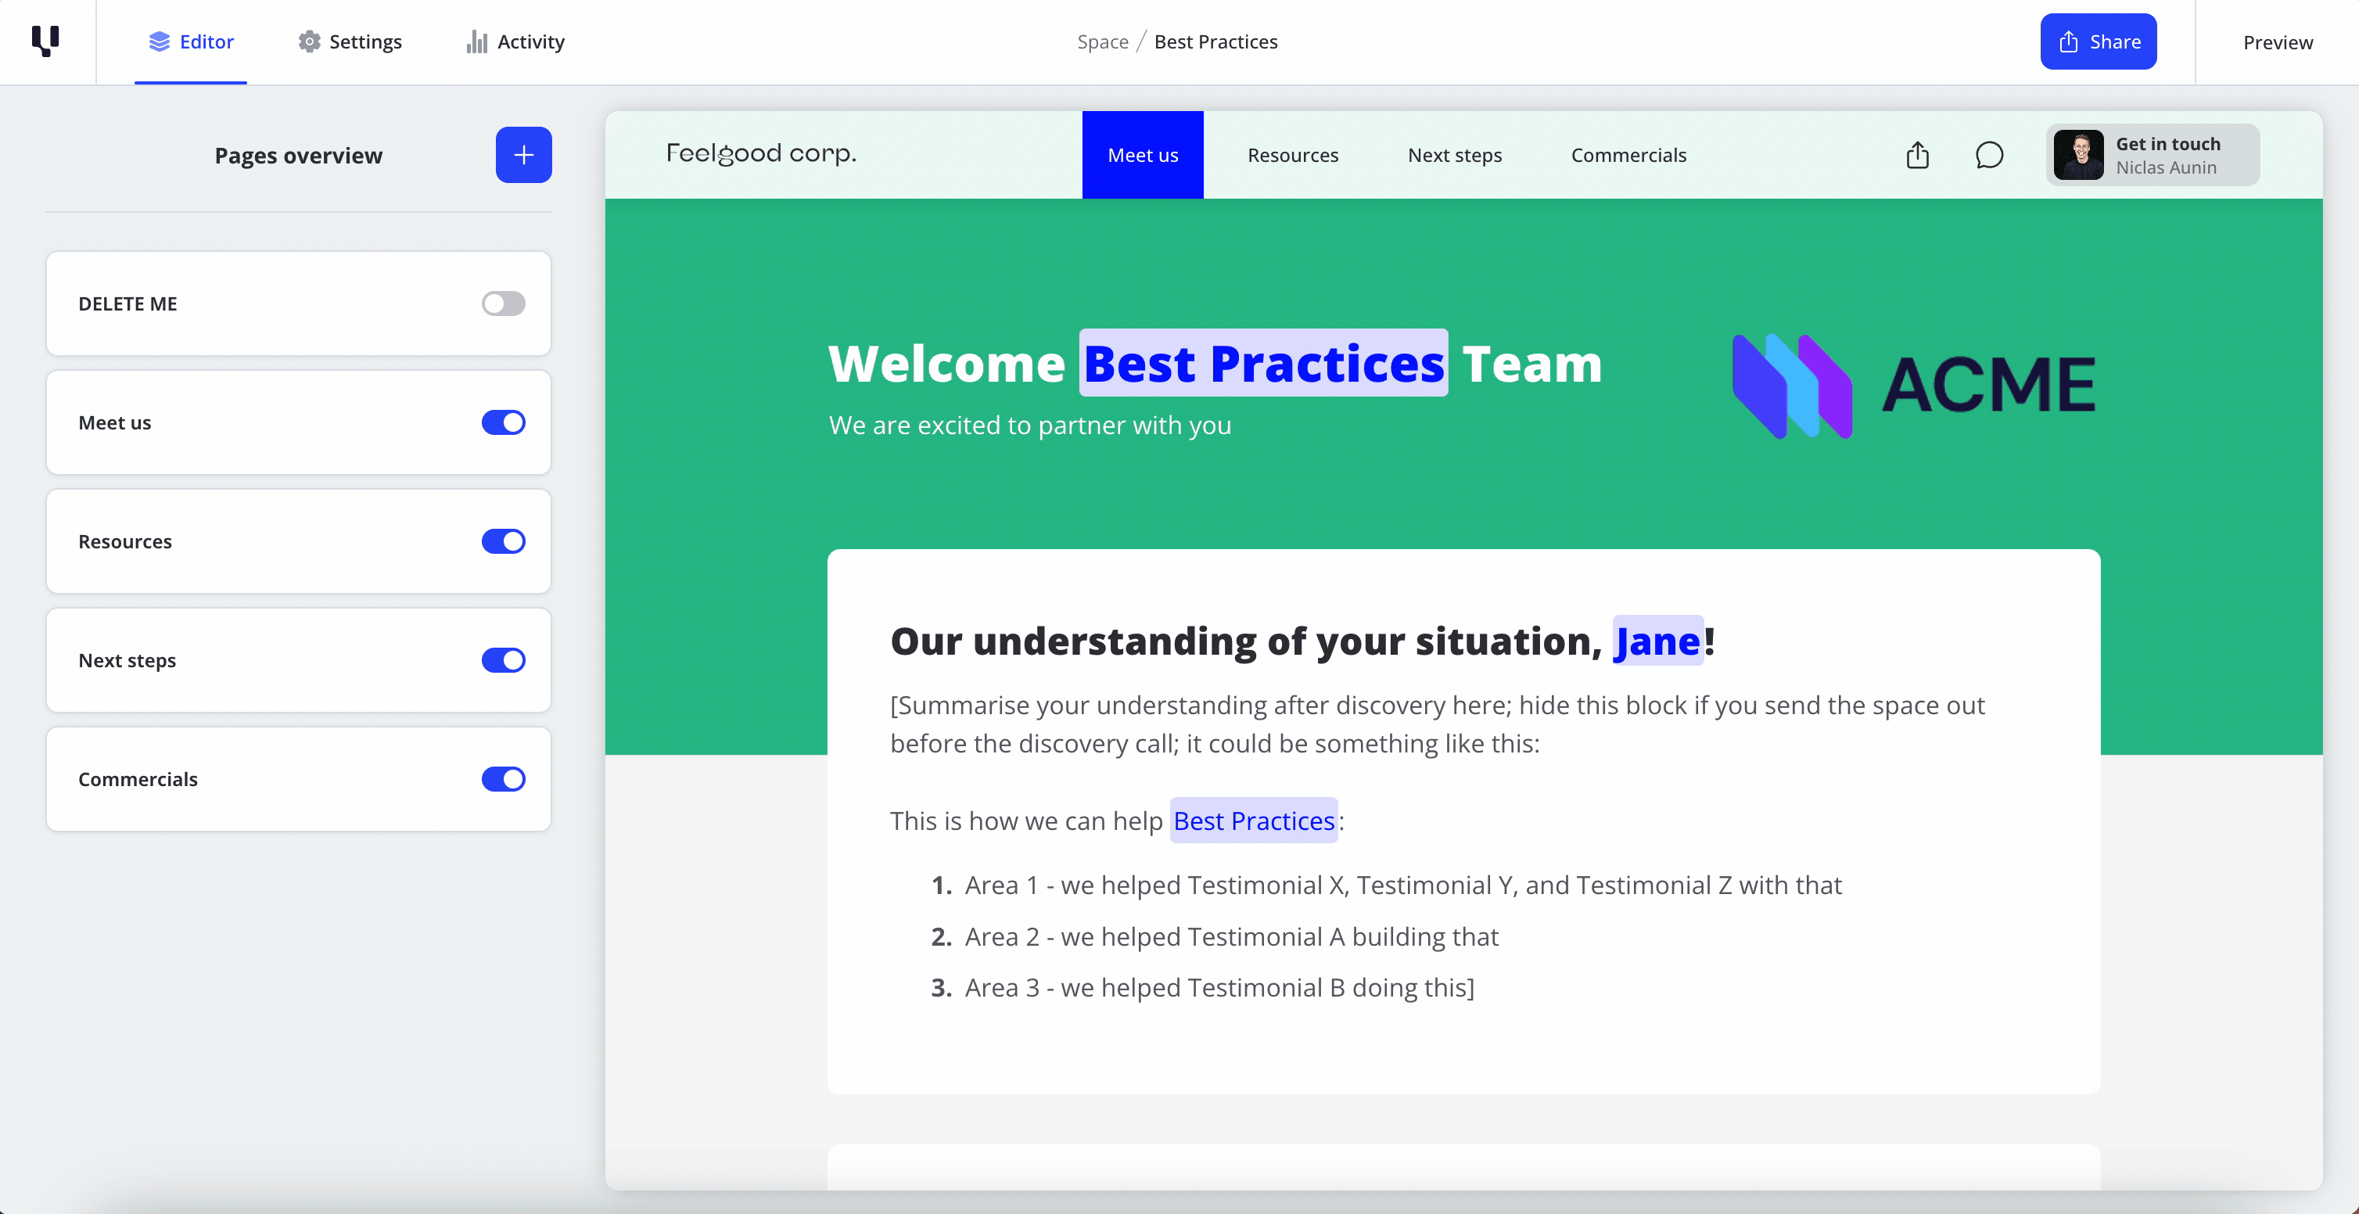Click the '[Summarise your understanding' paragraph

coord(1438,724)
